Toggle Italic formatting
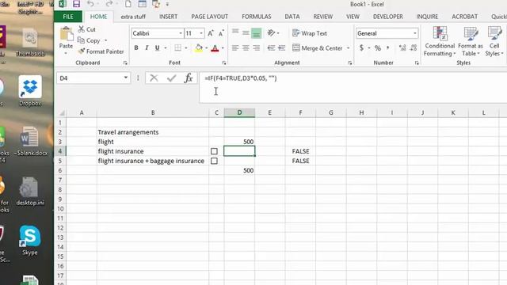This screenshot has height=285, width=507. (x=147, y=47)
